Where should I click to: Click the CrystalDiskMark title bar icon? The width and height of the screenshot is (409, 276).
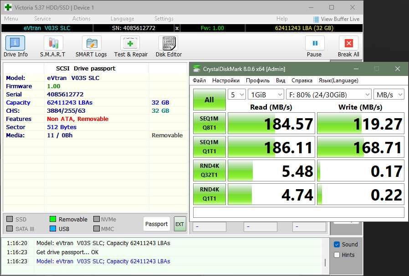point(196,69)
